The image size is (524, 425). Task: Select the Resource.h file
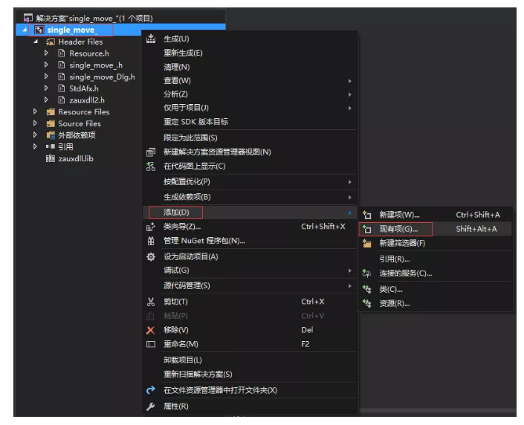[x=89, y=53]
